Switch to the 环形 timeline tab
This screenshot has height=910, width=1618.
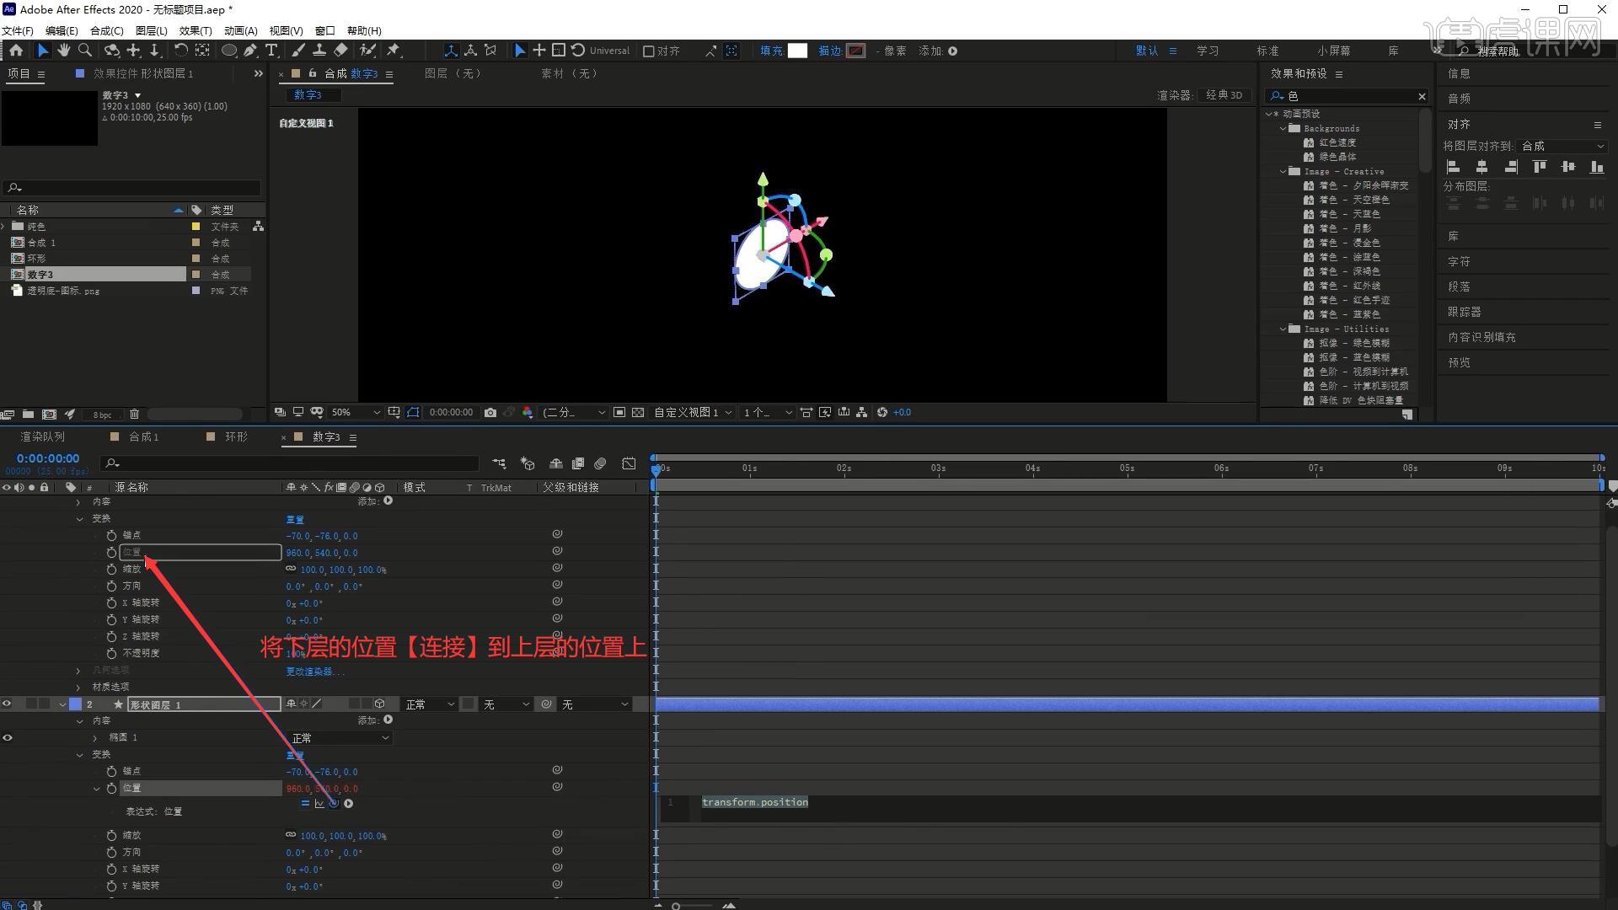237,437
